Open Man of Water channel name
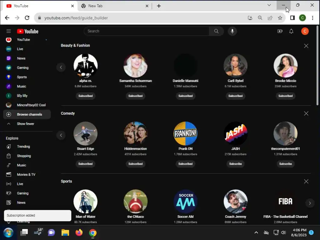Viewport: 320px width, 240px height. click(86, 217)
